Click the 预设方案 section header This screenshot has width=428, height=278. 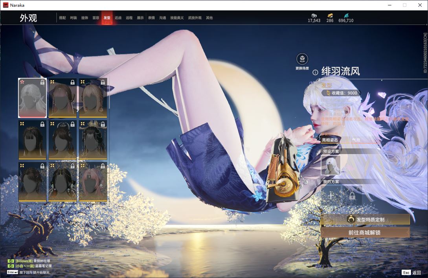click(x=331, y=151)
